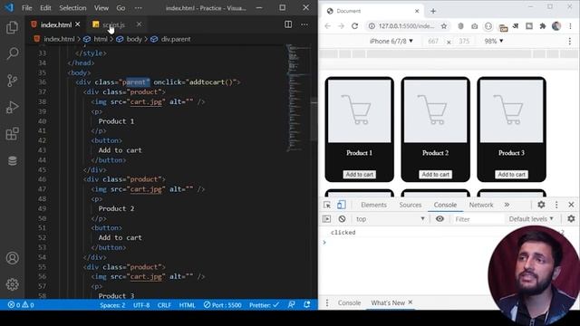Image resolution: width=580 pixels, height=326 pixels.
Task: Open the database icon in activity bar
Action: pyautogui.click(x=12, y=161)
